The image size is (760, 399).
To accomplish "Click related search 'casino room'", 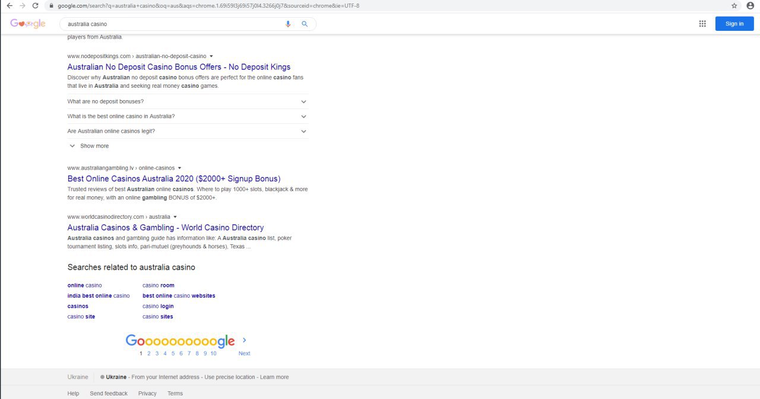I will [x=159, y=285].
